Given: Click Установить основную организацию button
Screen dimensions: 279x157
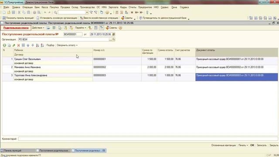Looking at the screenshot, I should (57, 18).
